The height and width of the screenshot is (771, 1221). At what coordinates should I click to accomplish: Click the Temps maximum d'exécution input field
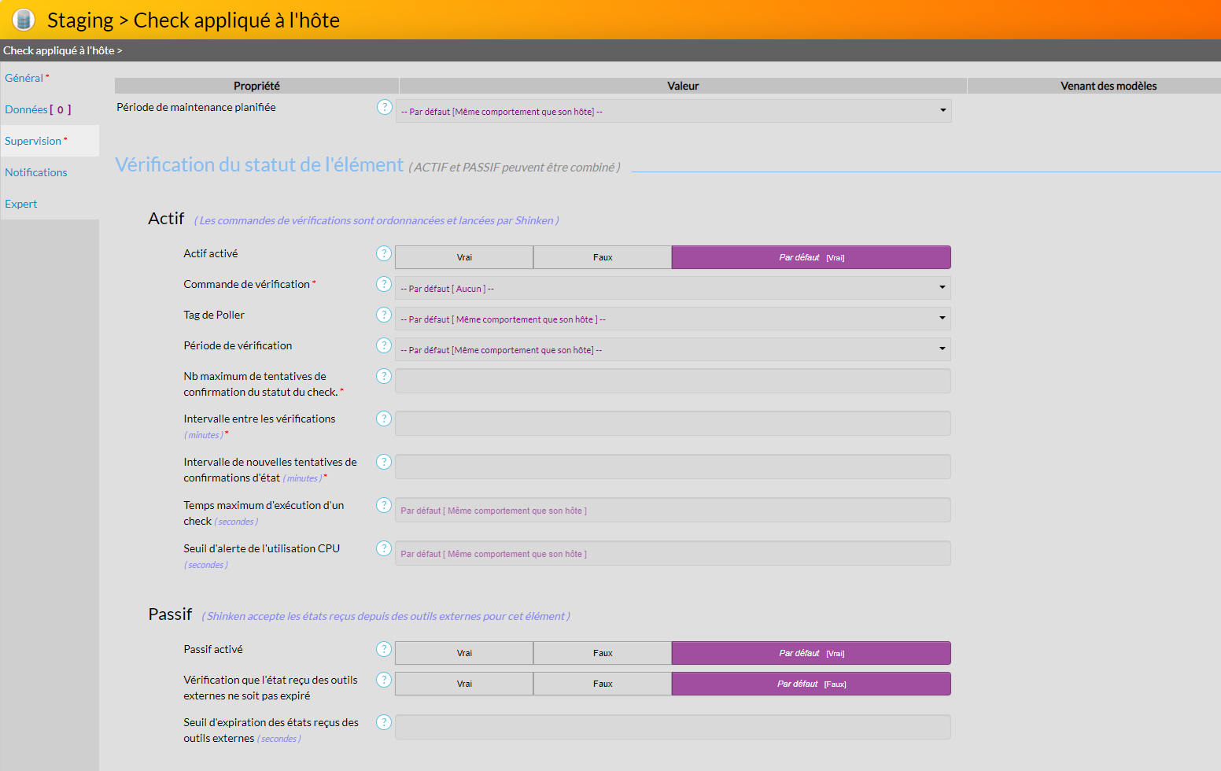[x=673, y=510]
